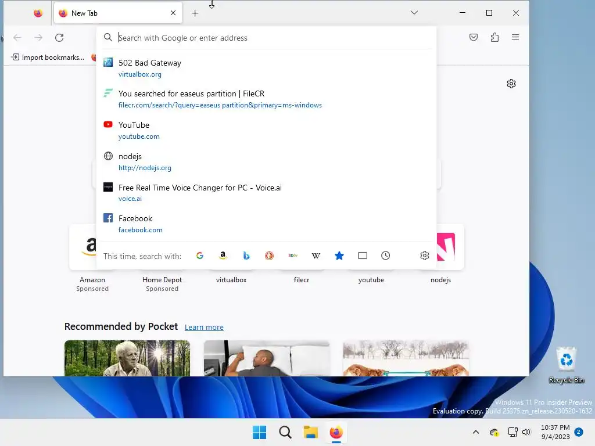This screenshot has width=595, height=446.
Task: Open the notifications badge in taskbar
Action: pos(579,431)
